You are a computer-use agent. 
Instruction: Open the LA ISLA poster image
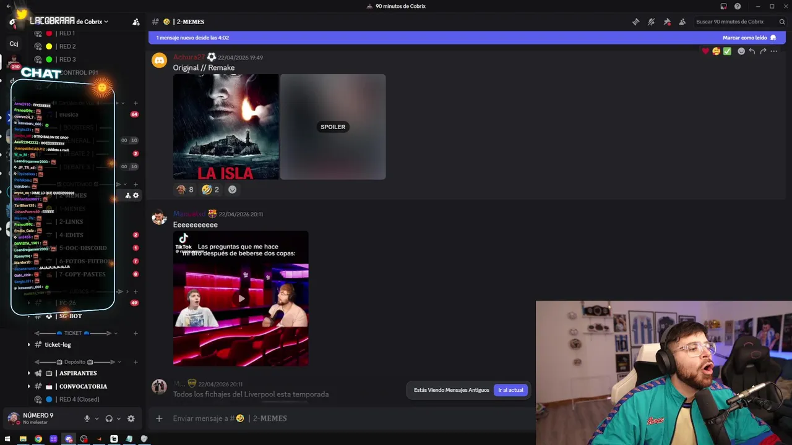click(x=226, y=127)
